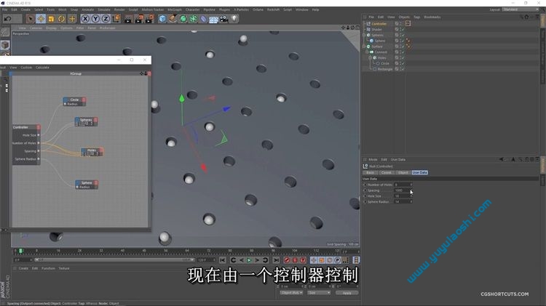
Task: Collapse the Connect object tree
Action: pos(368,52)
